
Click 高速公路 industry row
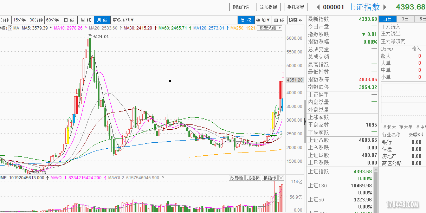(402, 163)
